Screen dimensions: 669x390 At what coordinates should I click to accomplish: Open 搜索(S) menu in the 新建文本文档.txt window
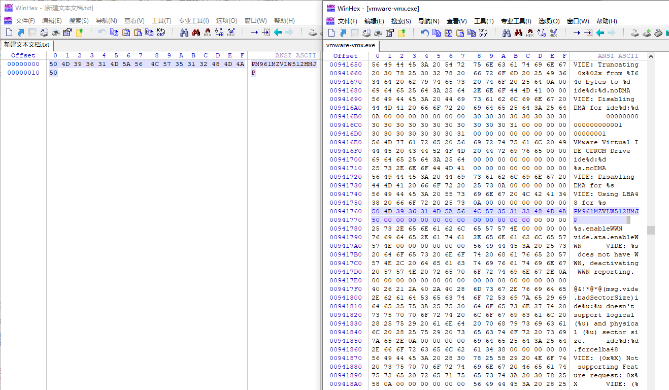tap(79, 21)
